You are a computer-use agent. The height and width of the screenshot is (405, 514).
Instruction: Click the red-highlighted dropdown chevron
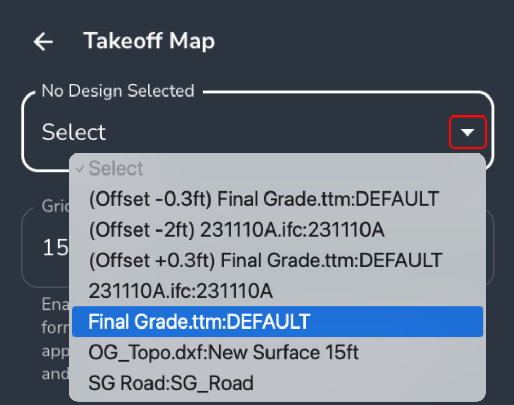click(467, 132)
